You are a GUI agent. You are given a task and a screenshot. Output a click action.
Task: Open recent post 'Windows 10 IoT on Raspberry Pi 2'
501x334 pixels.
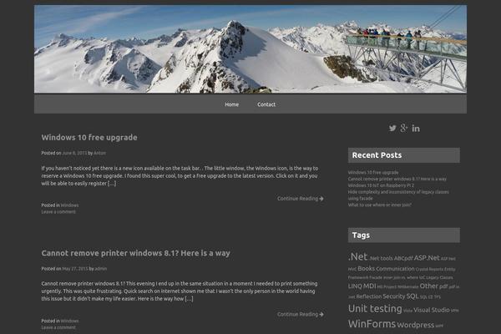[x=381, y=185]
